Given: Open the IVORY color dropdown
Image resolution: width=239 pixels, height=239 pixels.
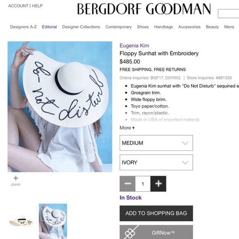Looking at the screenshot, I should click(156, 162).
